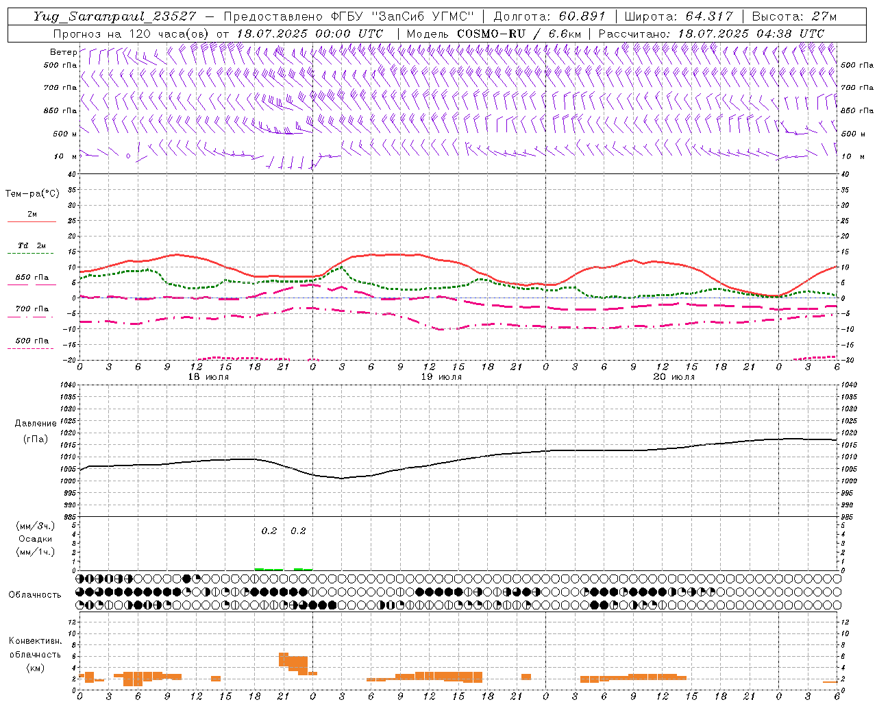Image resolution: width=877 pixels, height=702 pixels.
Task: Click the Долгота: 60.891 header field
Action: tap(549, 16)
